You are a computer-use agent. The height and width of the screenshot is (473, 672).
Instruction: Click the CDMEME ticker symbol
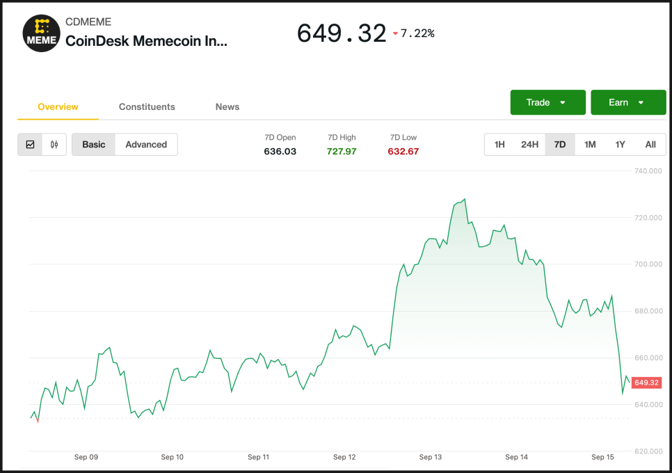[x=88, y=22]
